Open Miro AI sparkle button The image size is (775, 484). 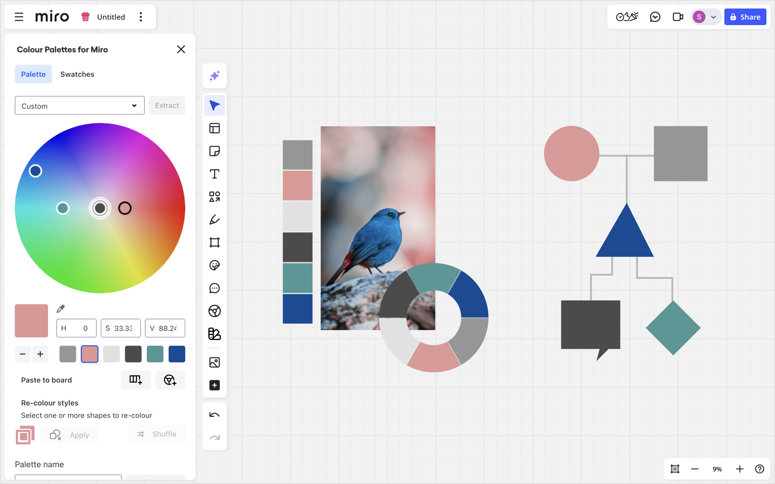point(214,76)
